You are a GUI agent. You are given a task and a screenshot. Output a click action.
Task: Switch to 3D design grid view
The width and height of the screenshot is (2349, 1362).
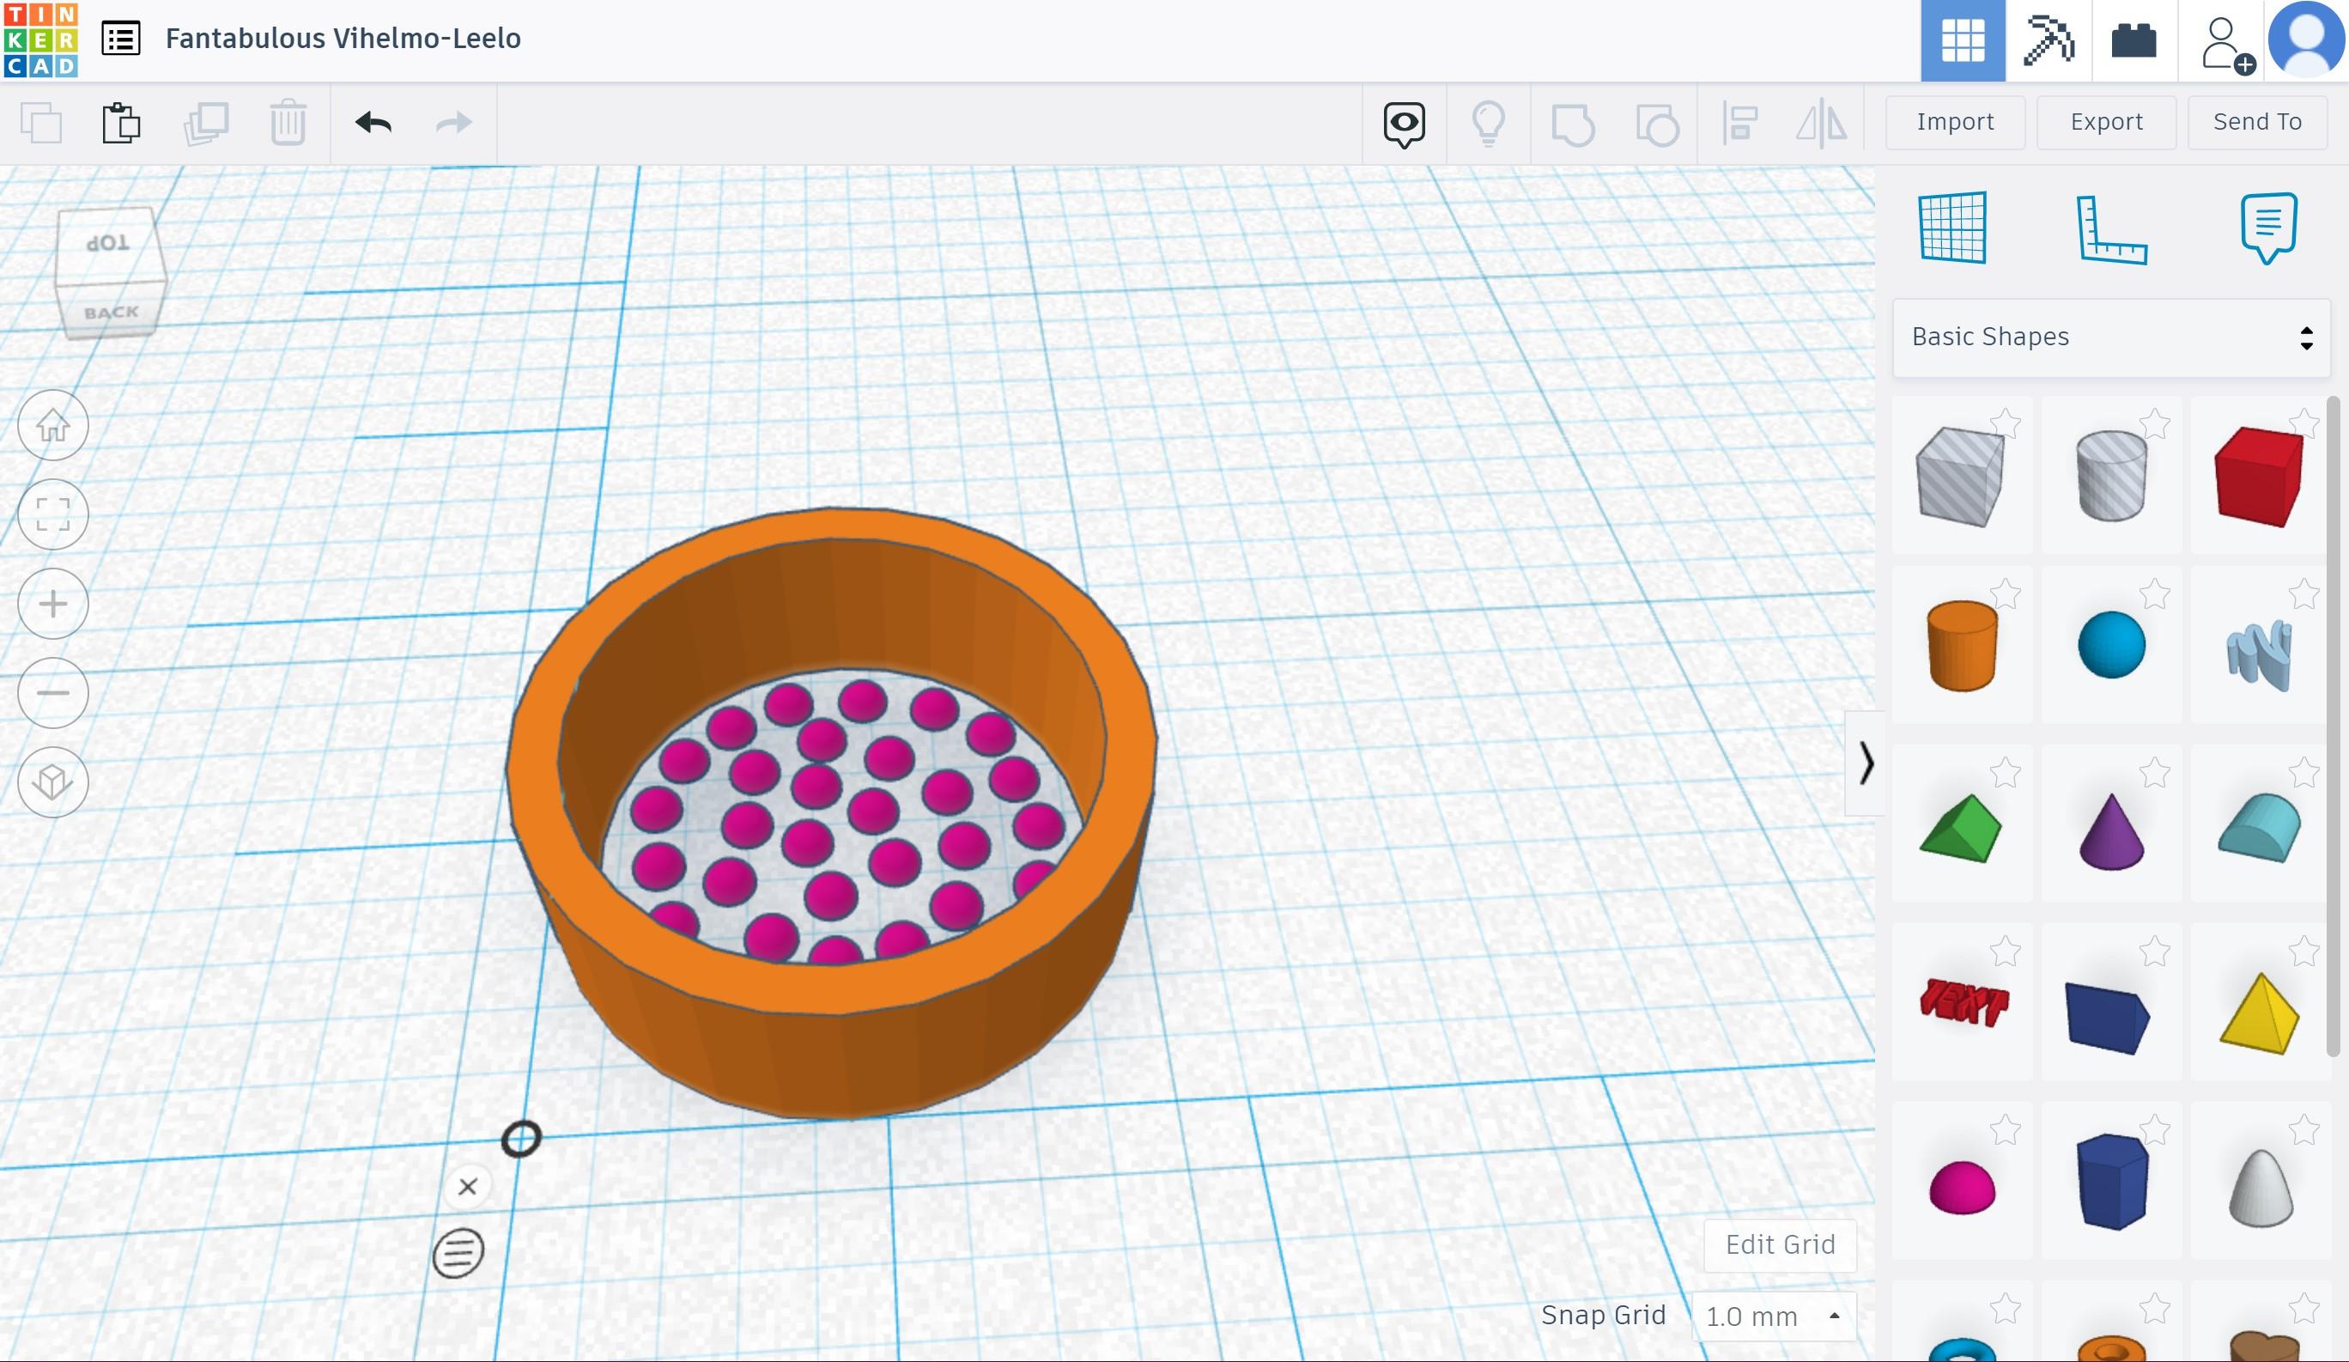pyautogui.click(x=1964, y=40)
